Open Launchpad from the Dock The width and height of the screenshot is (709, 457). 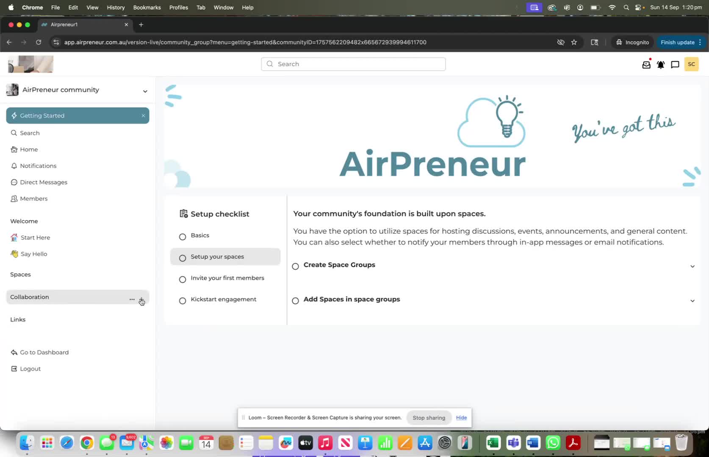tap(47, 443)
